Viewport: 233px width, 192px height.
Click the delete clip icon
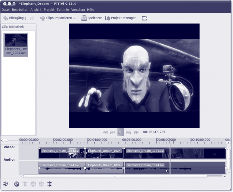[x=17, y=184]
